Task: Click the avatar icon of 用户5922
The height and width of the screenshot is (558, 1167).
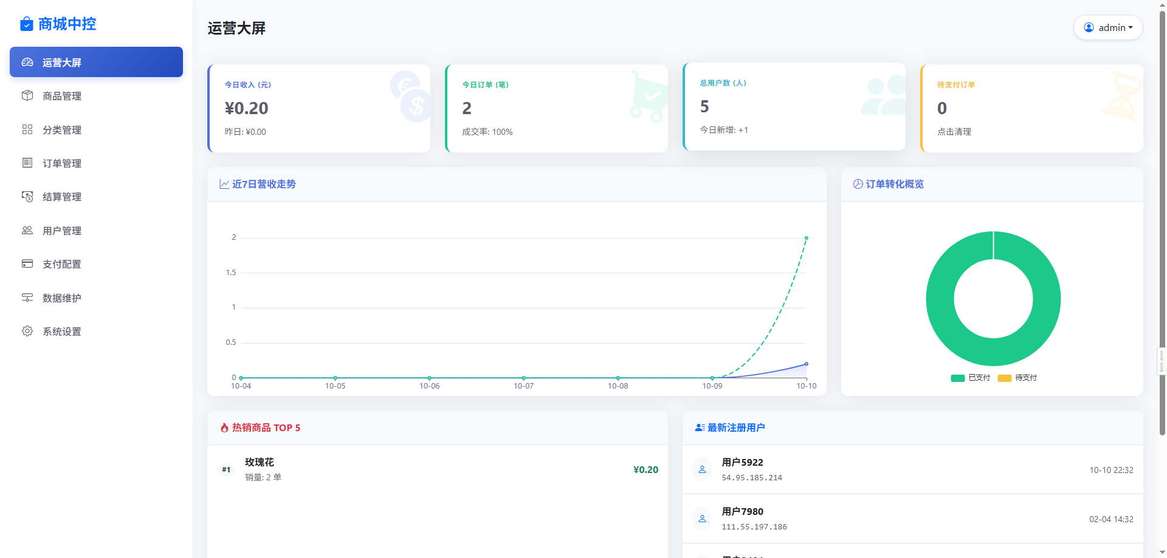Action: pos(702,469)
